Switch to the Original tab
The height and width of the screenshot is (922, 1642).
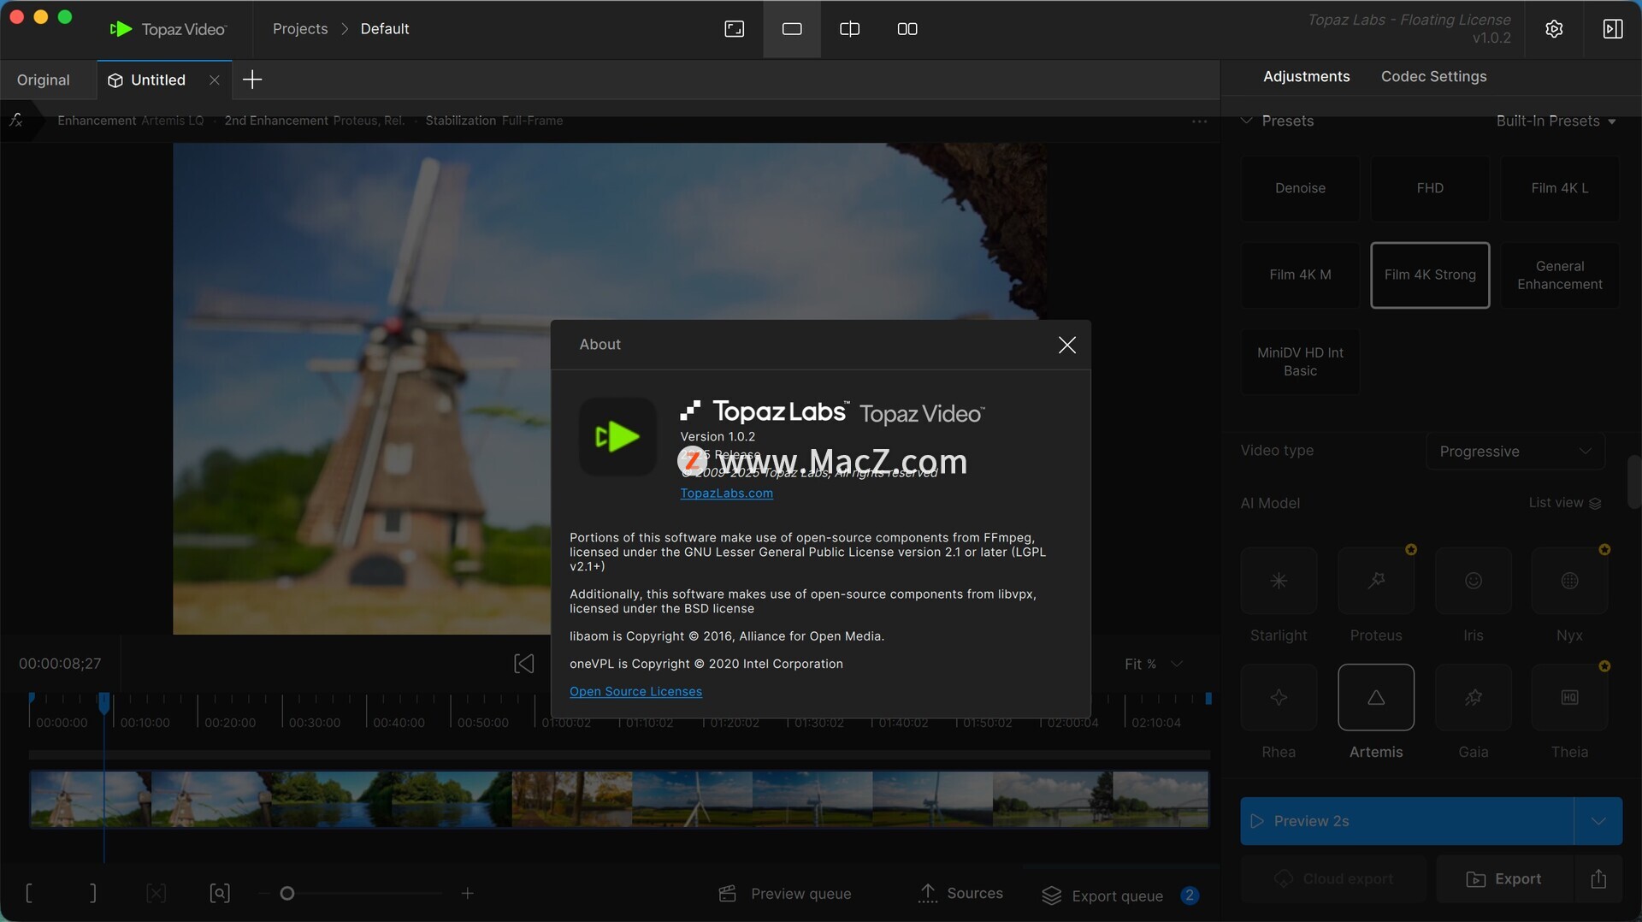(44, 80)
